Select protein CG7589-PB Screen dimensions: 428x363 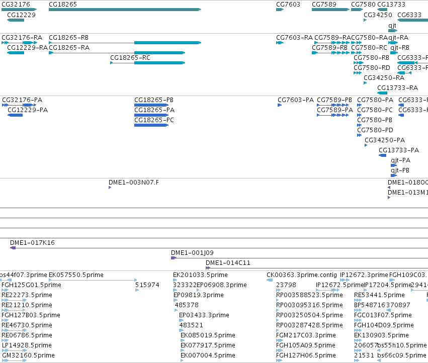coord(333,105)
